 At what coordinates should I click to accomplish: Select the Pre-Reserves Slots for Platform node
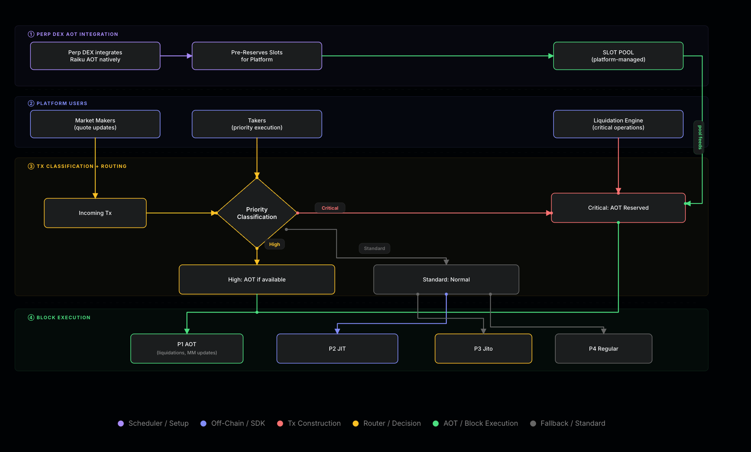[x=257, y=56]
